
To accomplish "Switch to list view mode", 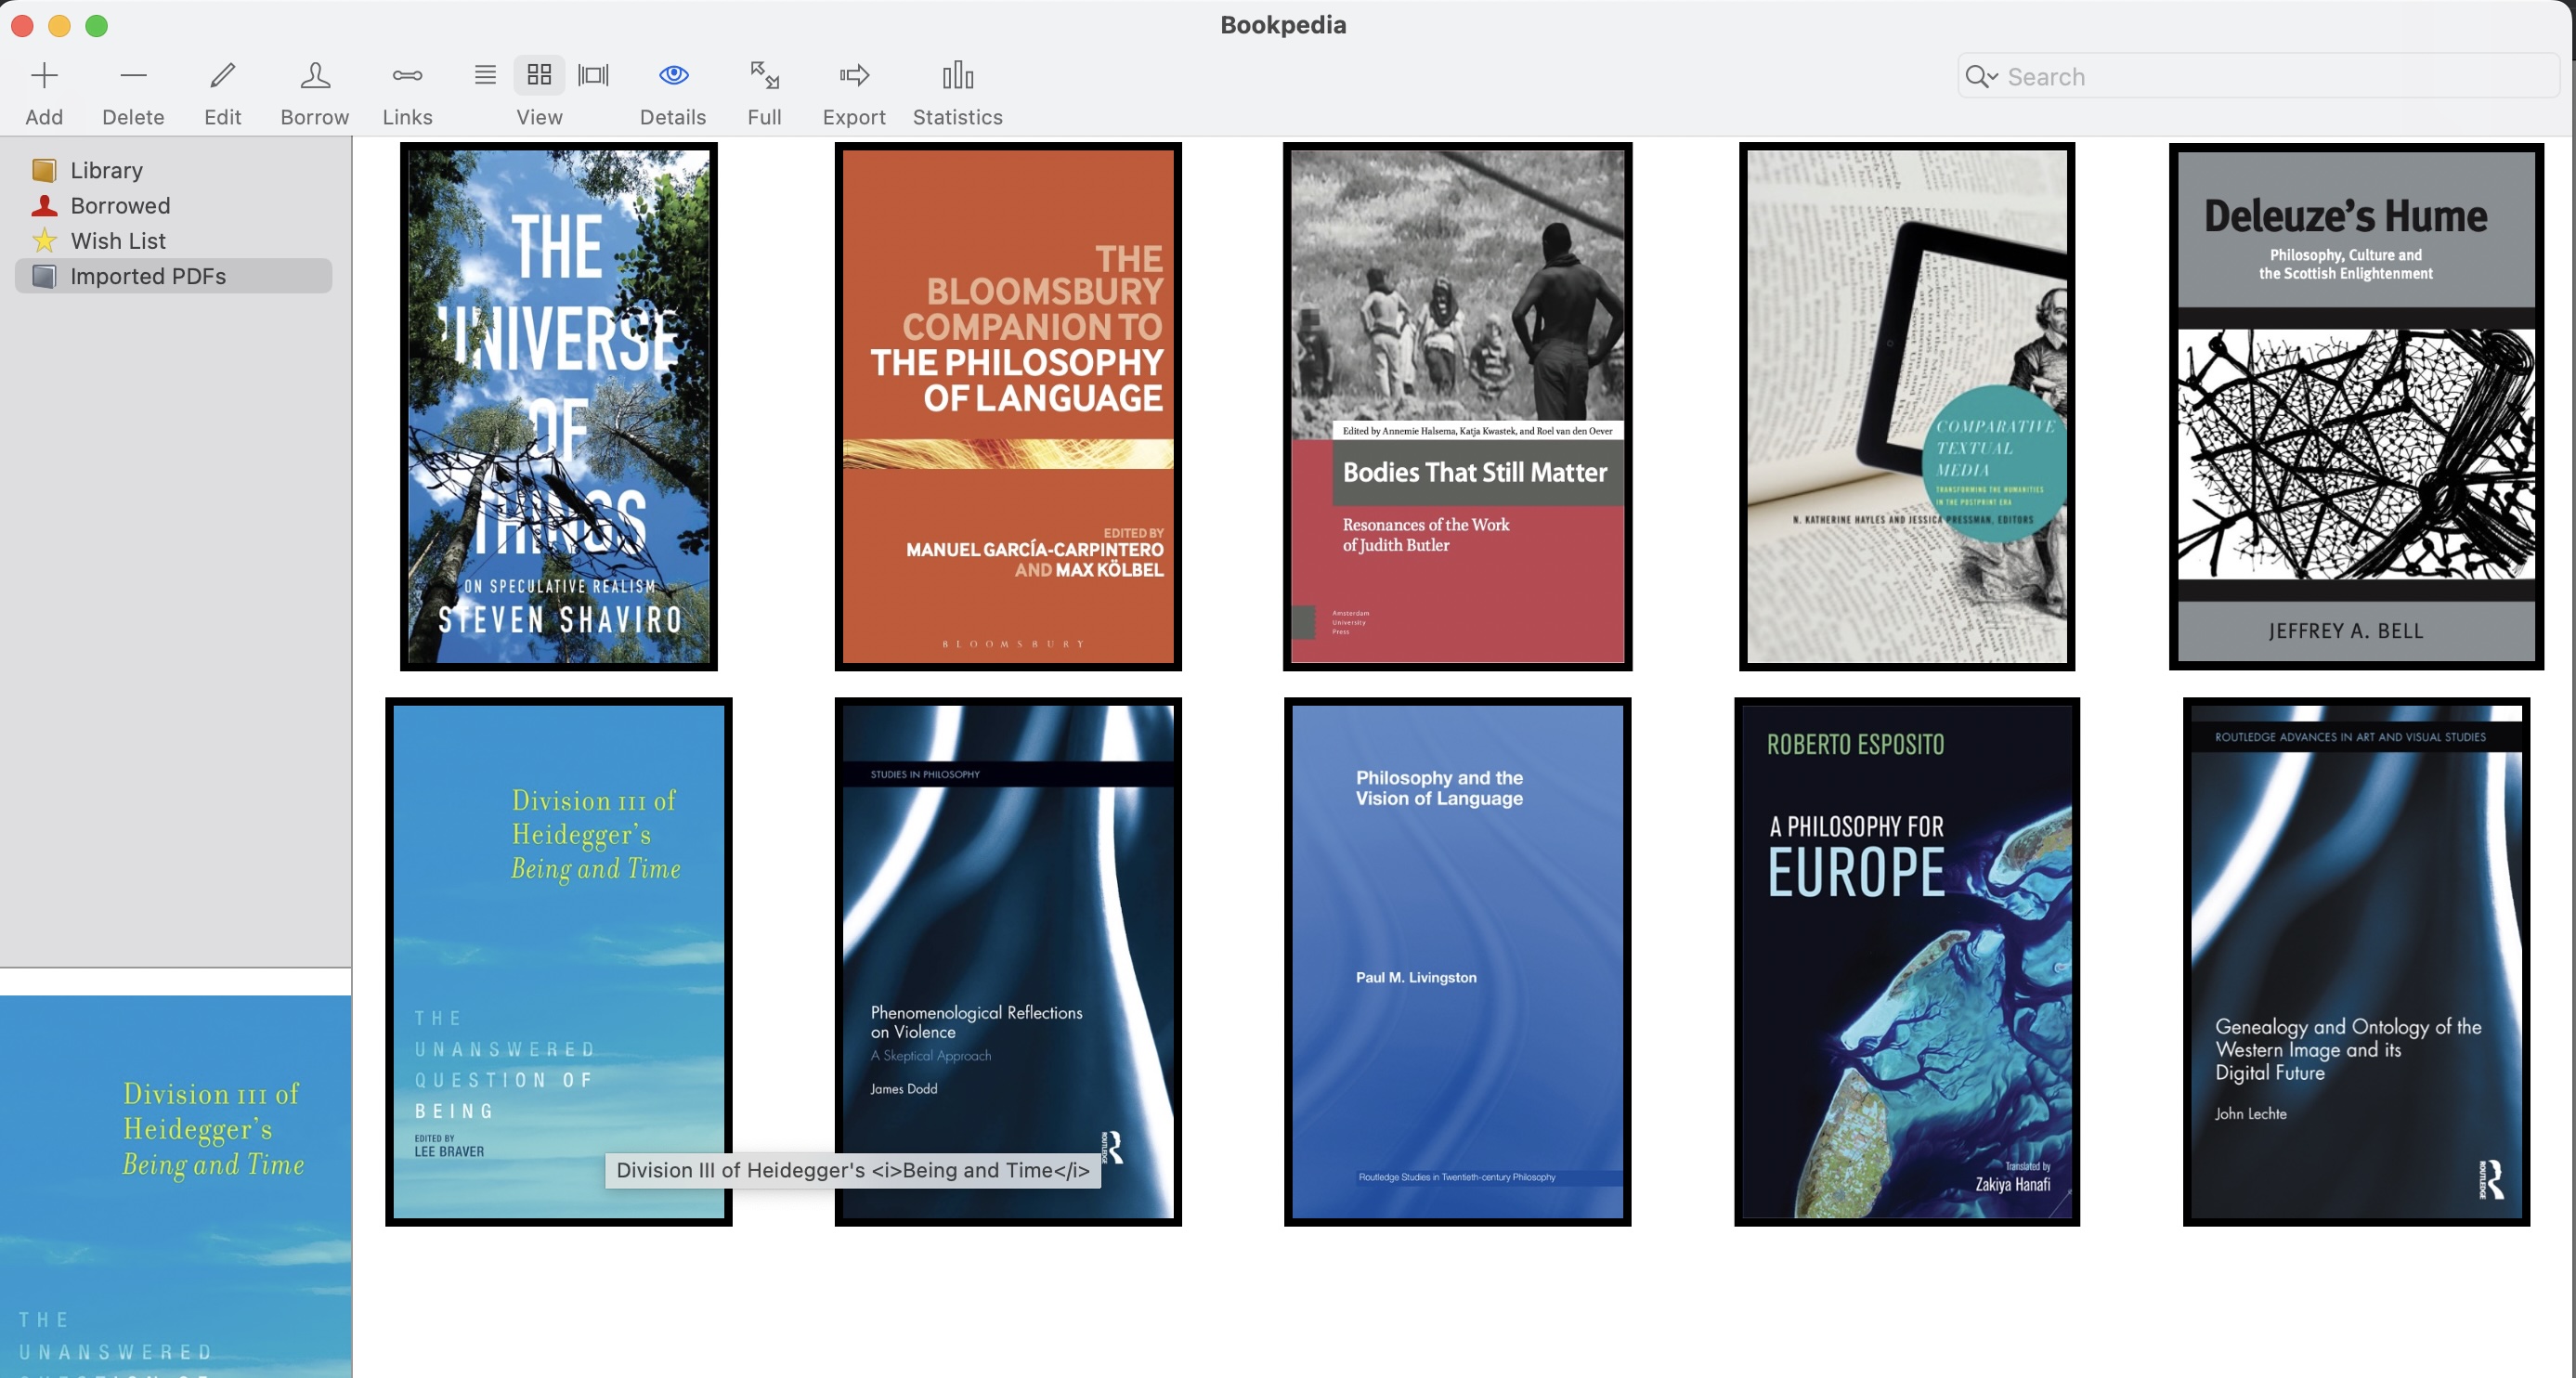I will tap(485, 75).
